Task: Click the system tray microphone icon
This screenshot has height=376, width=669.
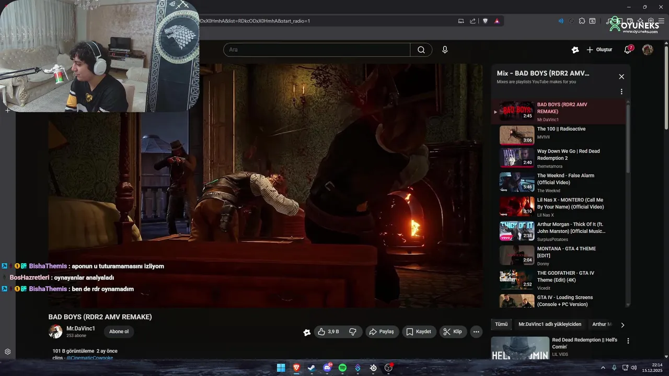Action: (x=614, y=368)
